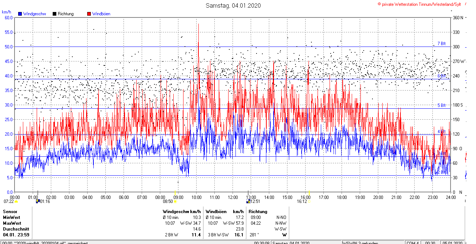The height and width of the screenshot is (244, 476).
Task: Click the 16:12 sunset time label
Action: [302, 201]
